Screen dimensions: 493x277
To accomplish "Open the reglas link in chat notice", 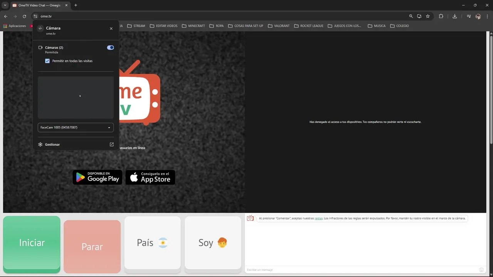I will [x=319, y=218].
